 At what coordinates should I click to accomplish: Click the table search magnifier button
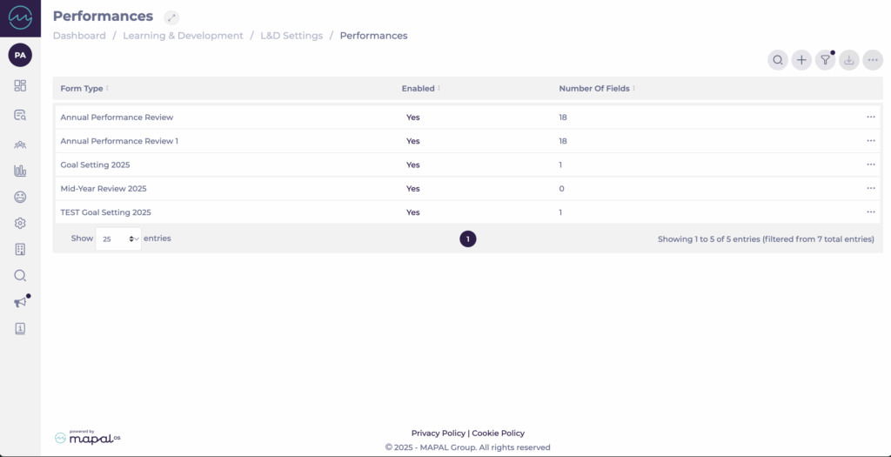(778, 60)
